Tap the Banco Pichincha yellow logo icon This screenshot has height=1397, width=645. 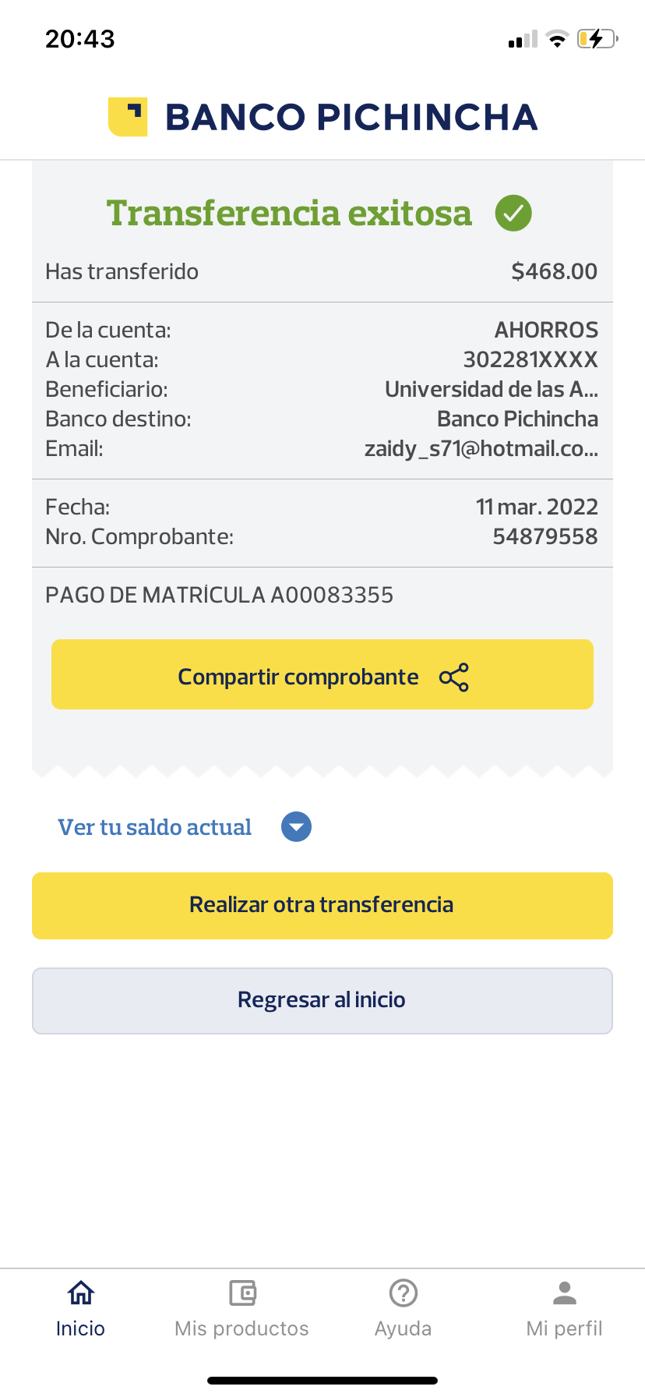click(x=128, y=117)
